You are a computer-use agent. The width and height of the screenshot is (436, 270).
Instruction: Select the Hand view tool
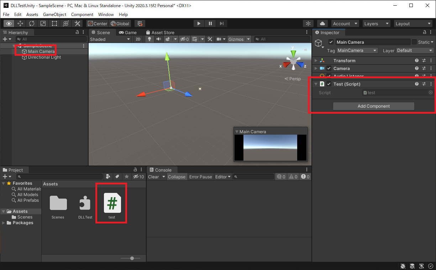[x=9, y=23]
